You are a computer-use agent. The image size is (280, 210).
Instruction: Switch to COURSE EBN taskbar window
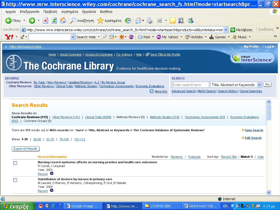click(162, 206)
